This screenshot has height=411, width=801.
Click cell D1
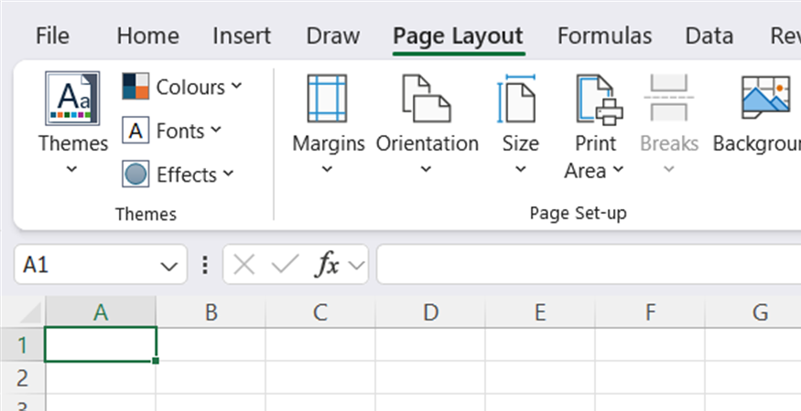(430, 344)
